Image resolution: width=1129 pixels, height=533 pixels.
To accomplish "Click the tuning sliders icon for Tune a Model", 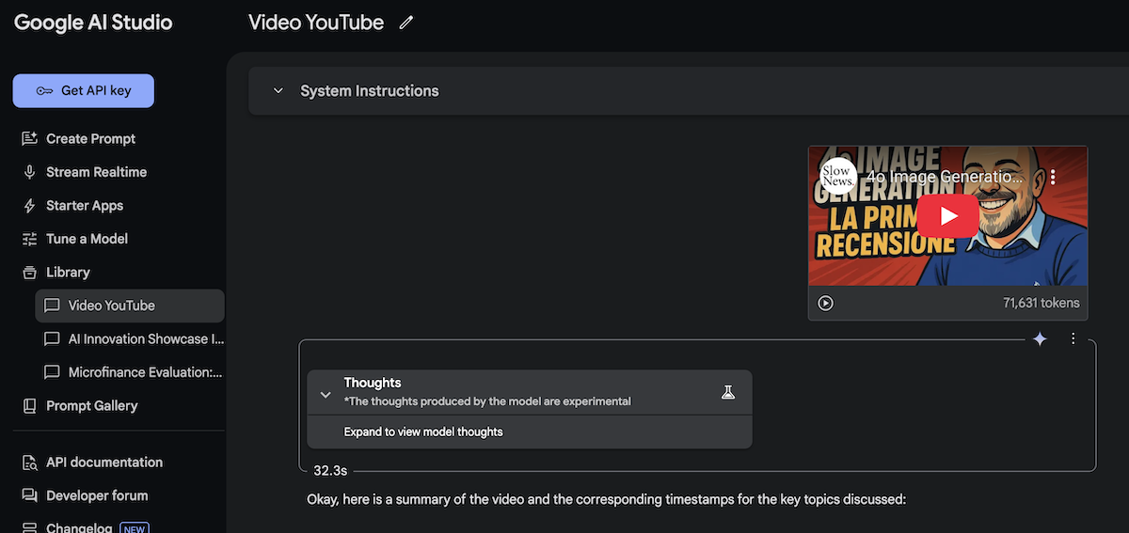I will pyautogui.click(x=30, y=239).
